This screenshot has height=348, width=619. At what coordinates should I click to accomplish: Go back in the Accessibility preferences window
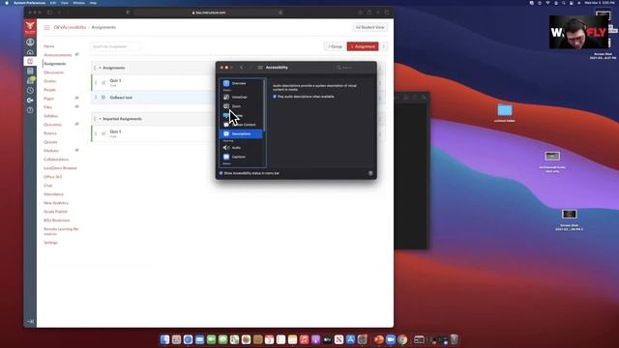click(x=242, y=68)
